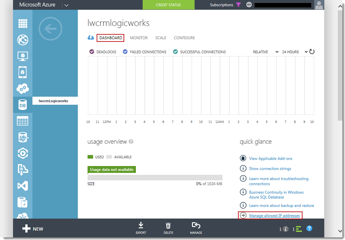345x240 pixels.
Task: Click the bag icon beside View Applicable Add-ons
Action: [243, 158]
